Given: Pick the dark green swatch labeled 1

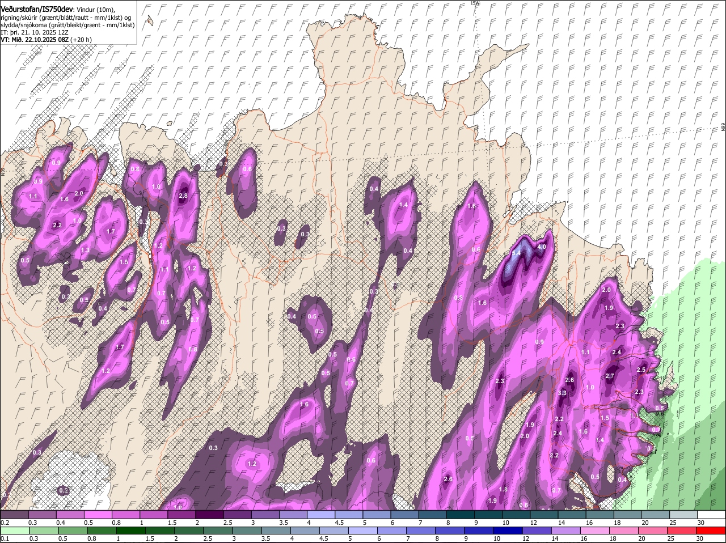Looking at the screenshot, I should (x=130, y=531).
